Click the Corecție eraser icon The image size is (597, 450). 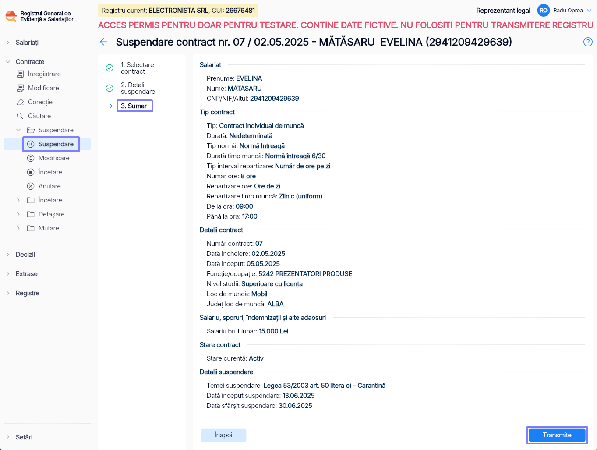click(x=20, y=102)
